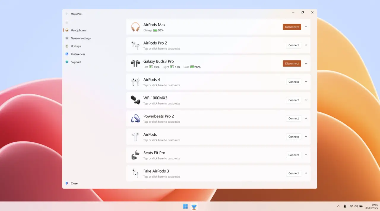This screenshot has height=211, width=380.
Task: Connect the AirPods Pro 2
Action: pos(294,45)
